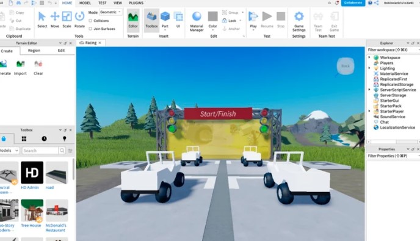Close the Racing document tab

[x=100, y=43]
